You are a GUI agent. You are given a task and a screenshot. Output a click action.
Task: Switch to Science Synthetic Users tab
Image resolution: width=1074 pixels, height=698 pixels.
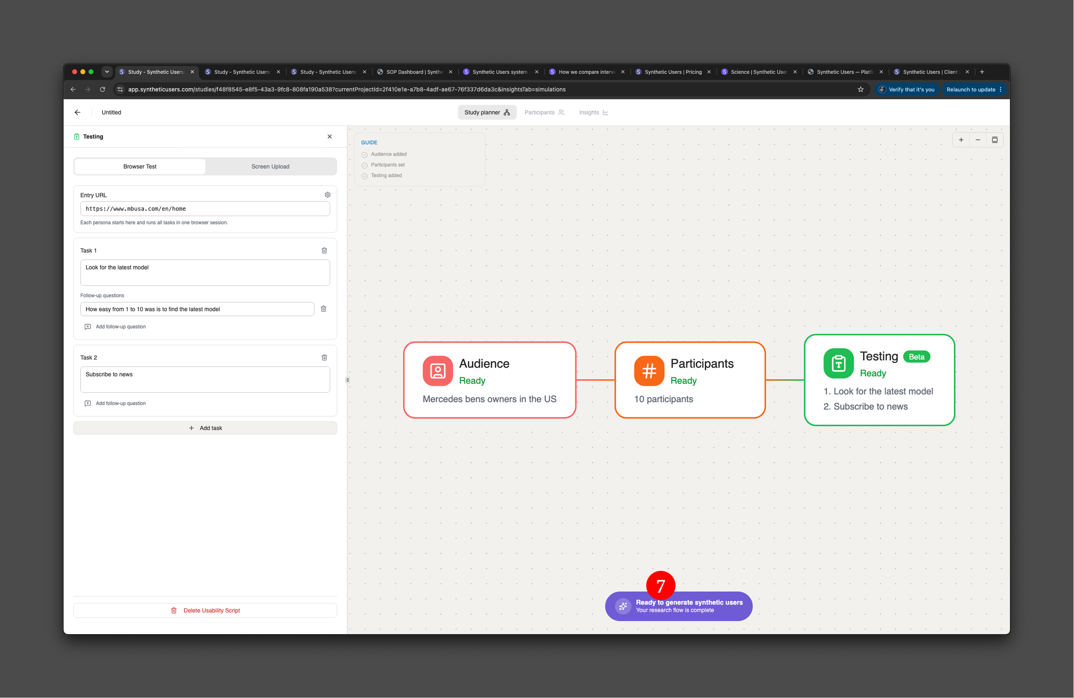click(x=759, y=72)
